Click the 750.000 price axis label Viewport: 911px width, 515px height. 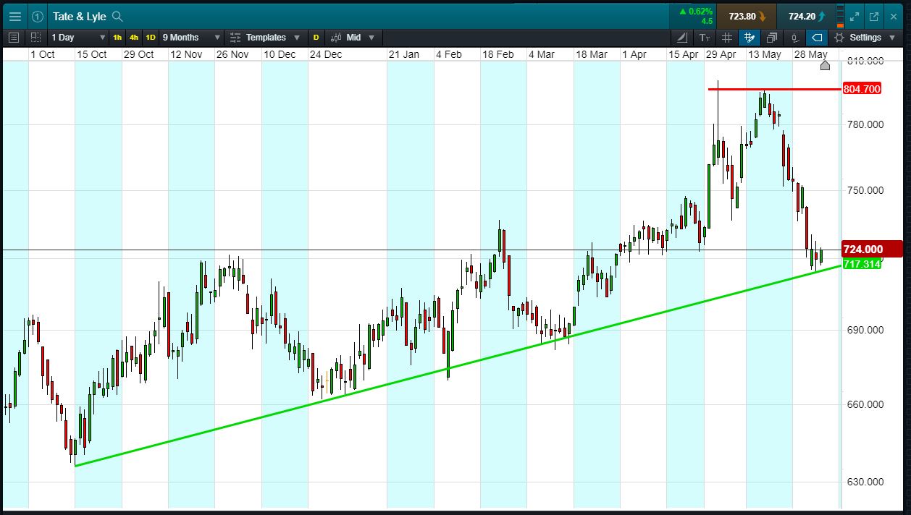(x=865, y=190)
